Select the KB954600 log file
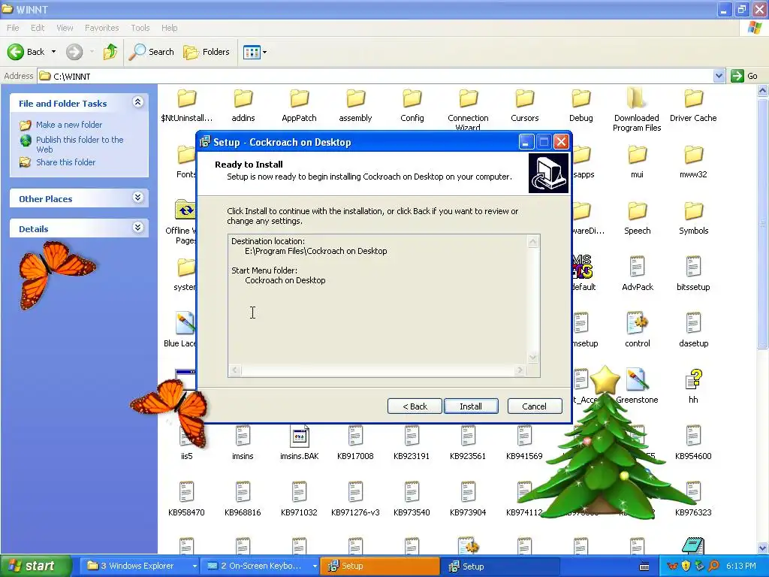 [x=693, y=443]
